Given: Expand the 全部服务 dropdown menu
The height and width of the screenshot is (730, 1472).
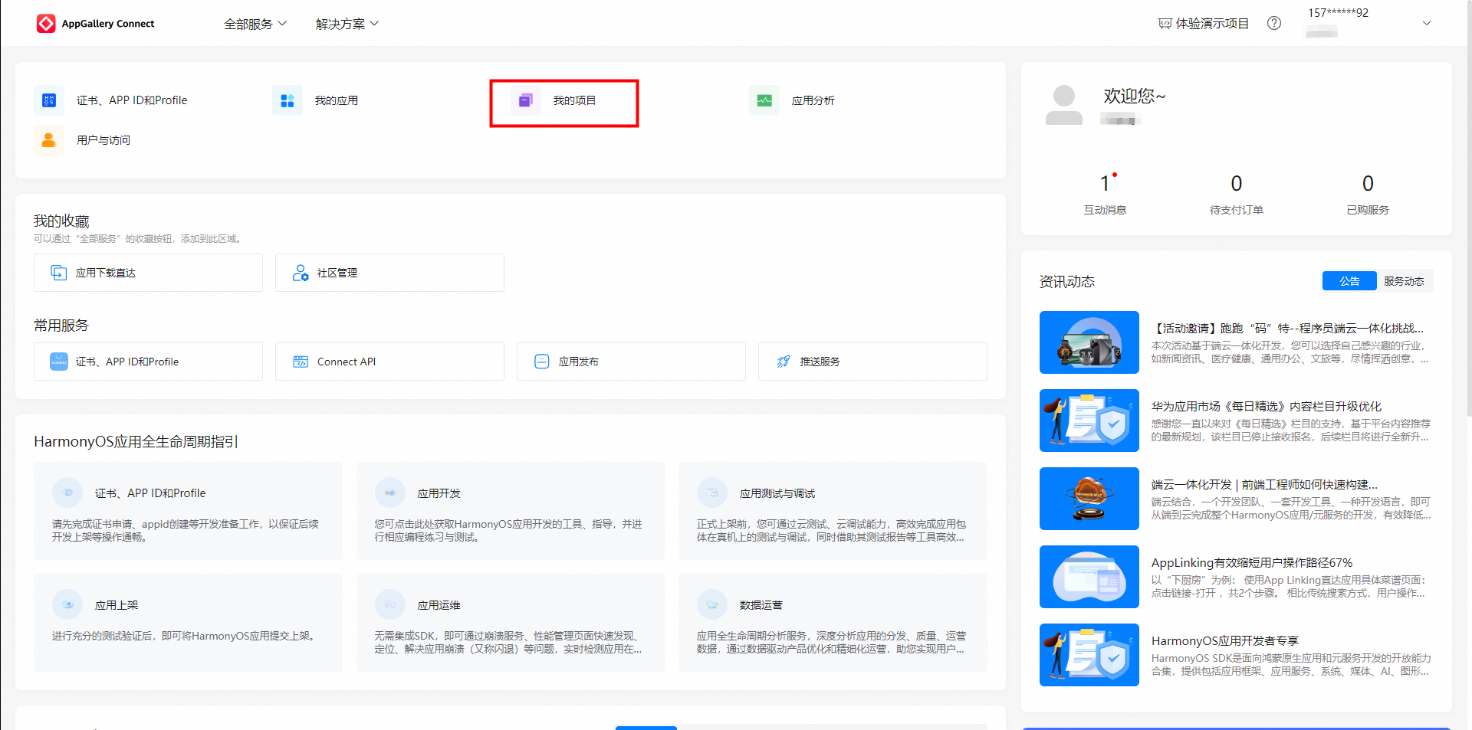Looking at the screenshot, I should [255, 24].
